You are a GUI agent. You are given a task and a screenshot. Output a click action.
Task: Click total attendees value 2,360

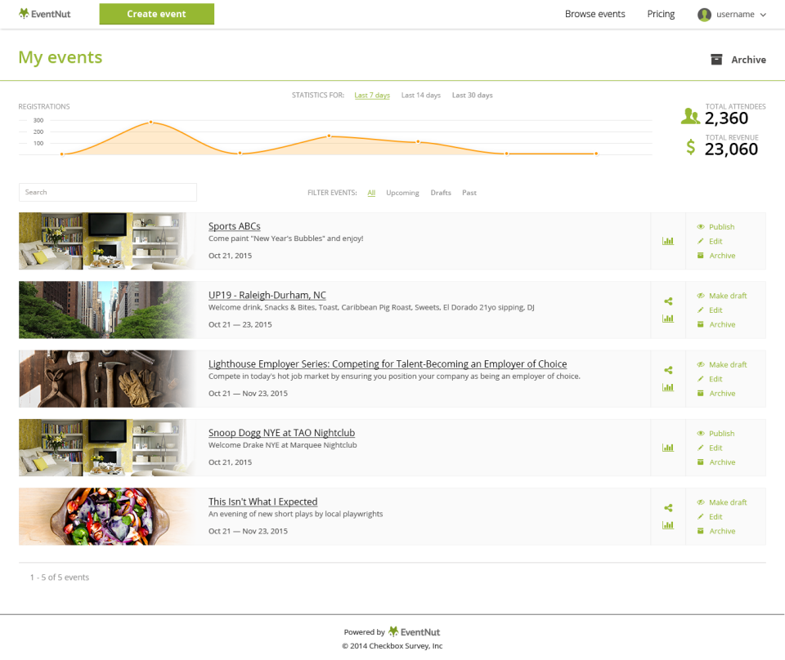(x=726, y=118)
